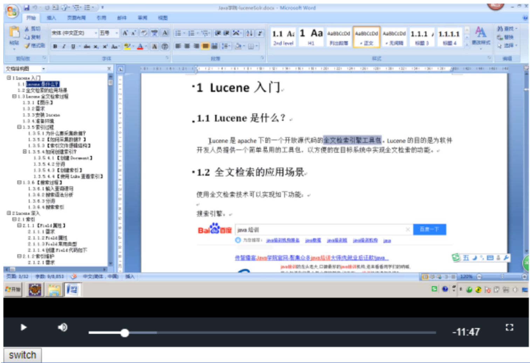Toggle the numbered list formatting
The image size is (530, 363).
click(x=191, y=33)
